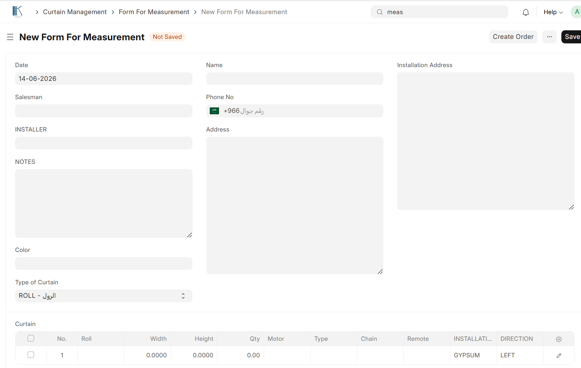Edit Curtain row 1 with pencil icon
581x368 pixels.
[x=559, y=355]
